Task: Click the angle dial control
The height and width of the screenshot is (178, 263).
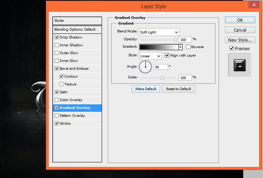Action: [x=145, y=67]
